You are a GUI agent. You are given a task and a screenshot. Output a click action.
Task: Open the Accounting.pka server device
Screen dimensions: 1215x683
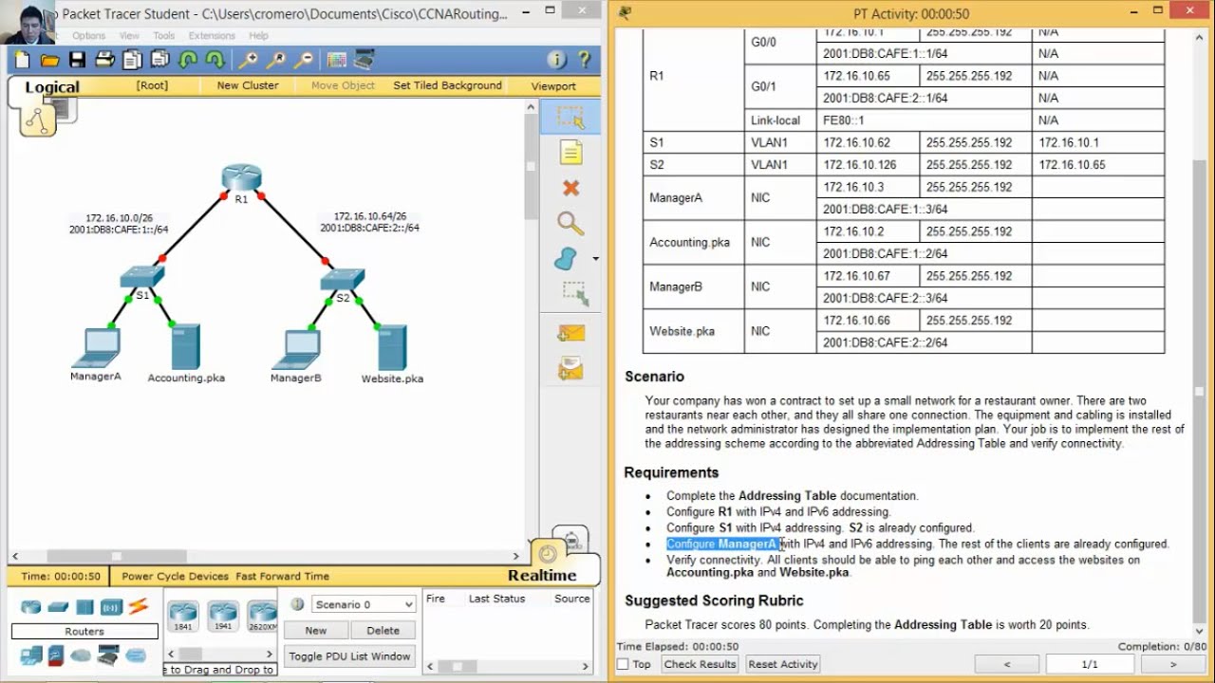(186, 347)
